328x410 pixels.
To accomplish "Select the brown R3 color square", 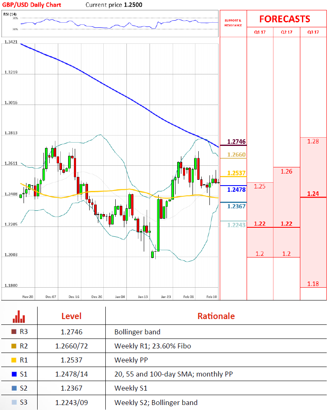I will click(x=14, y=332).
